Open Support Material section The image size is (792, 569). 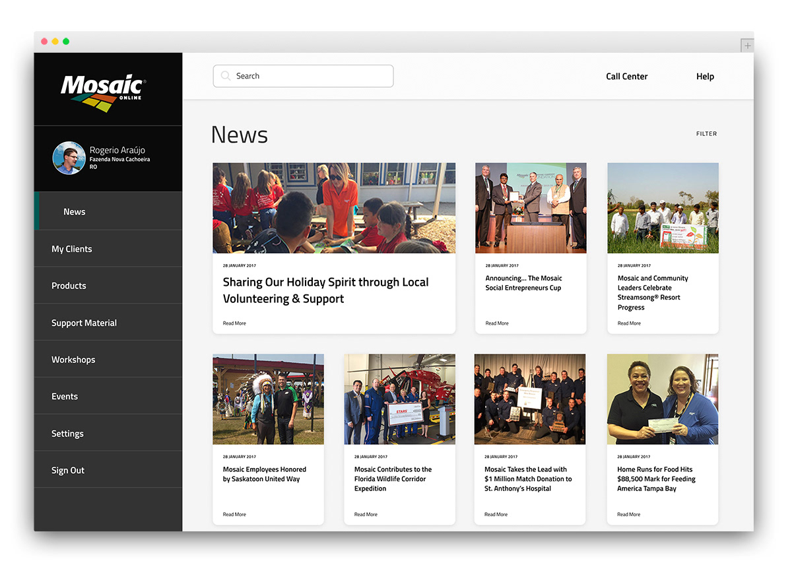pos(108,323)
